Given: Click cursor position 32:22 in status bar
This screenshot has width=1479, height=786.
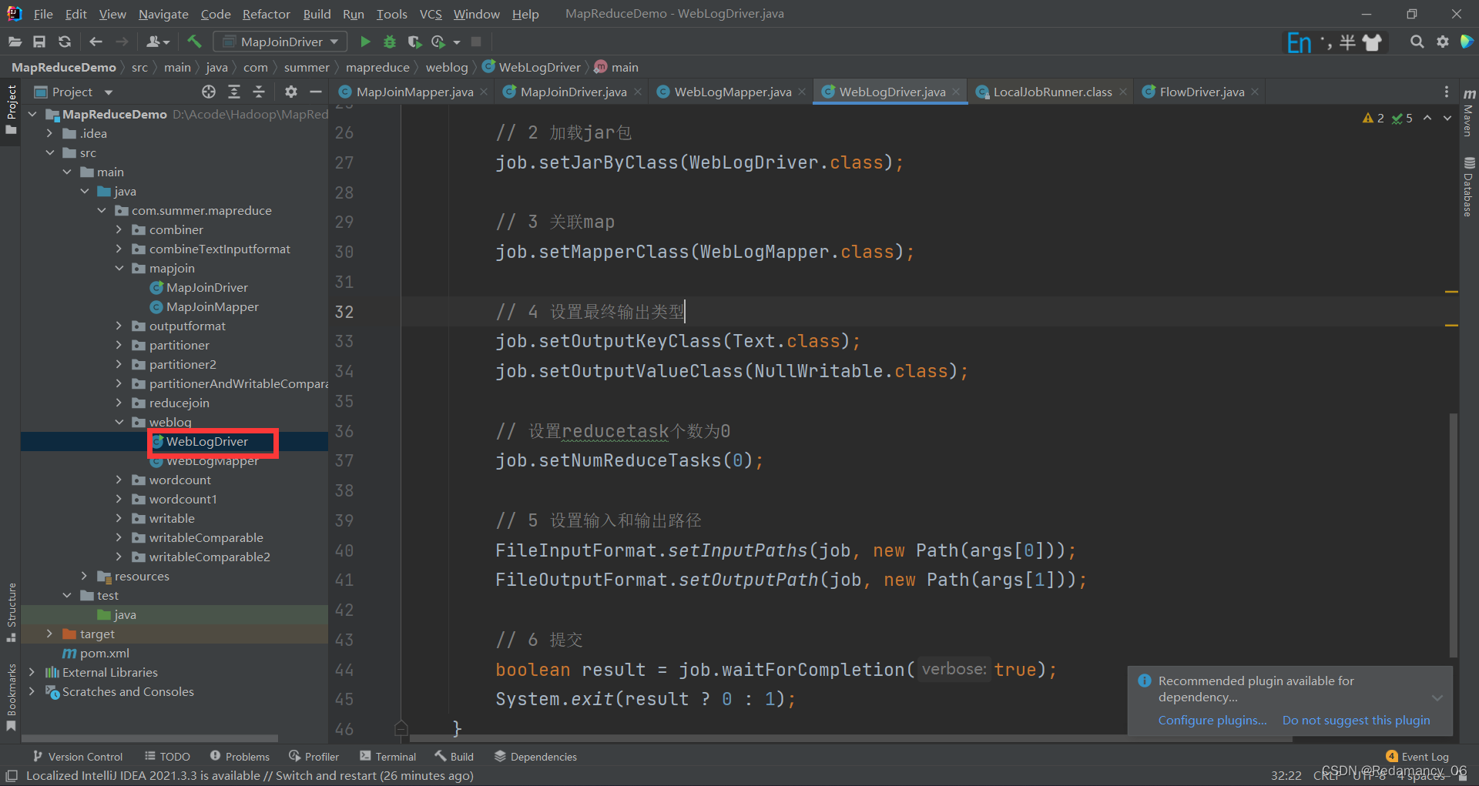Looking at the screenshot, I should [x=1286, y=775].
